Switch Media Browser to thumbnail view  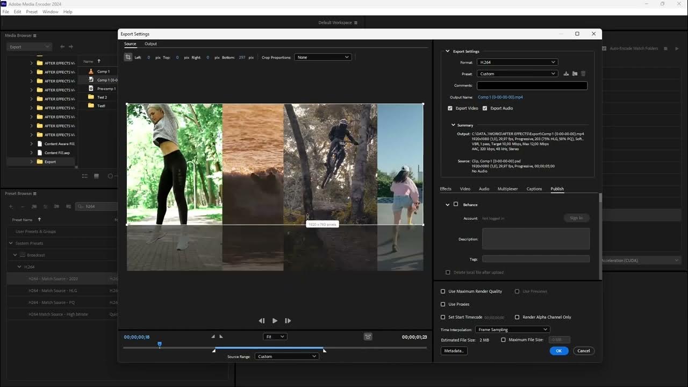click(x=97, y=176)
